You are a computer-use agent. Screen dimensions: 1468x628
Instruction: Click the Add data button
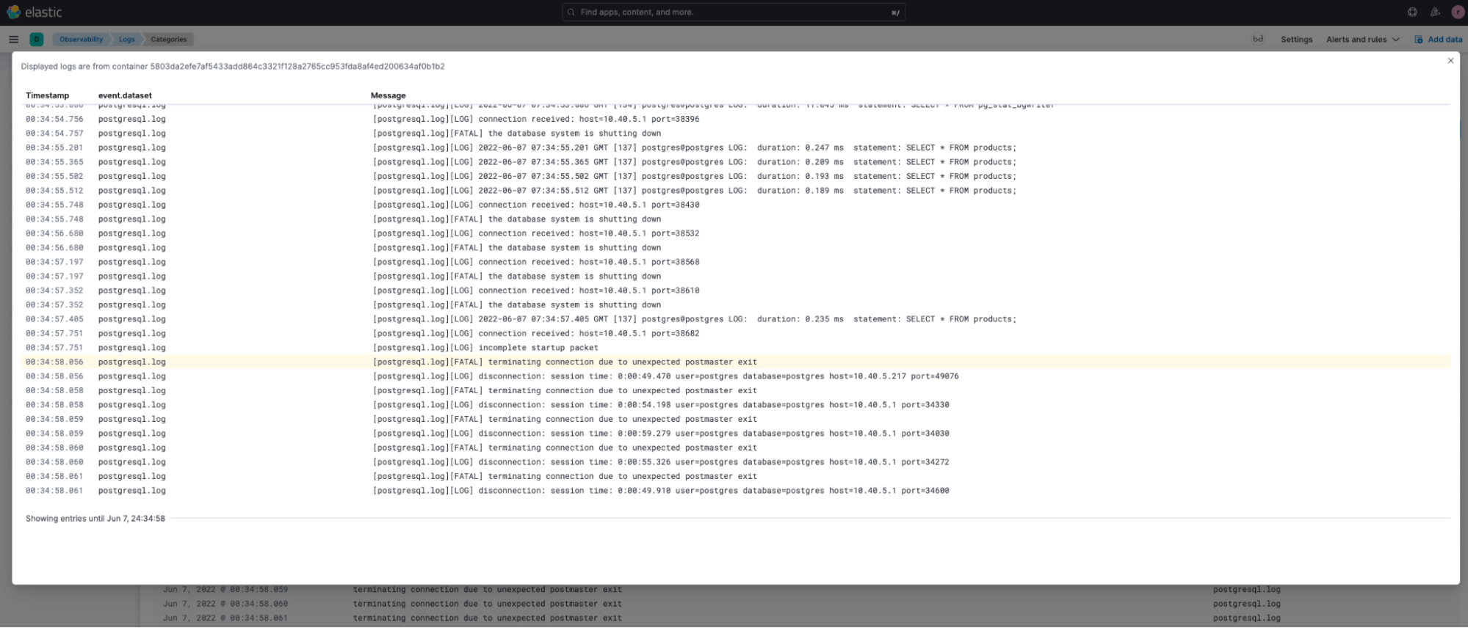coord(1439,40)
